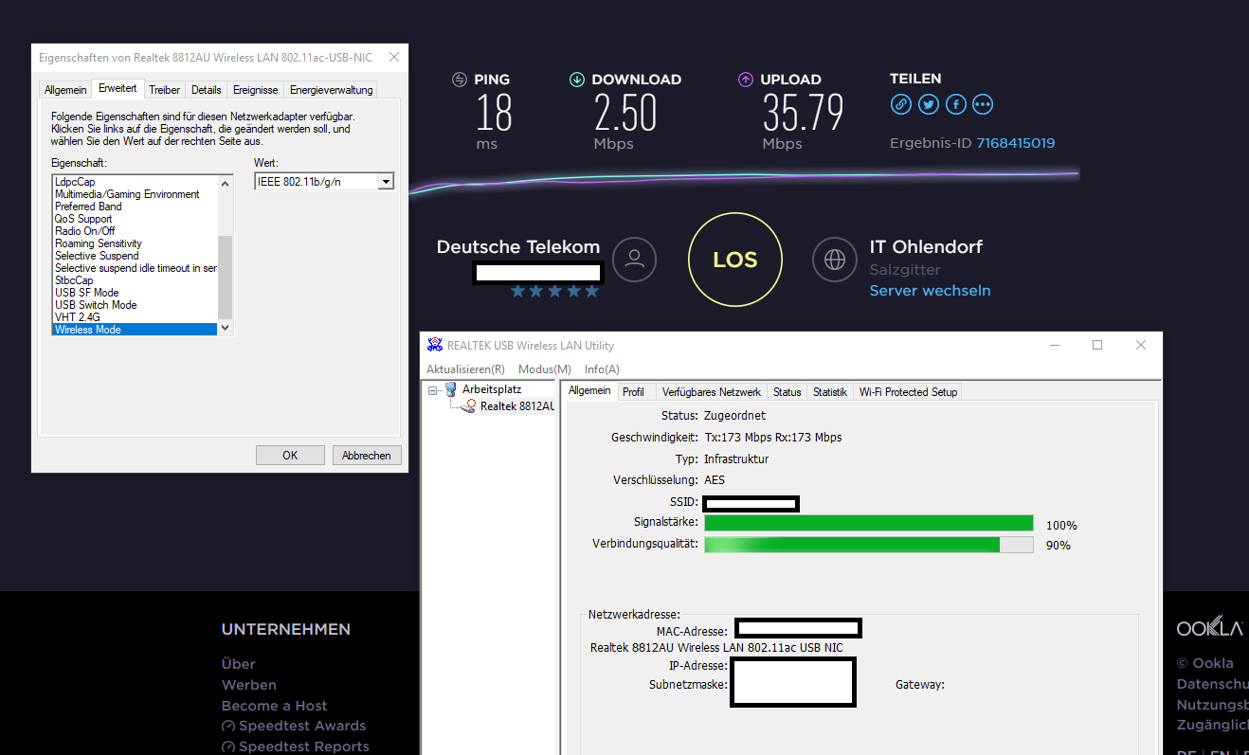This screenshot has width=1249, height=755.
Task: Click the Server wechseln link
Action: click(x=930, y=291)
